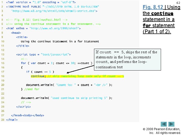Viewport: 182px width, 137px height.
Task: Click the 'Count is:' document.writeln line
Action: [69, 85]
